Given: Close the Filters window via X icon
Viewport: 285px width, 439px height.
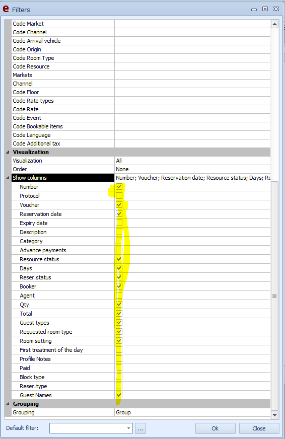Looking at the screenshot, I should click(276, 9).
